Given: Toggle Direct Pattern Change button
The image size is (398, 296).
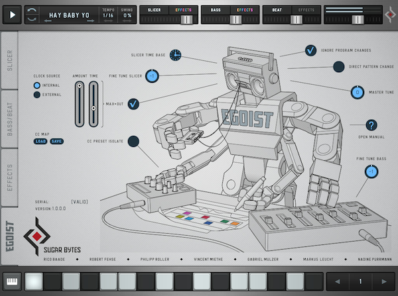Looking at the screenshot, I should [338, 67].
